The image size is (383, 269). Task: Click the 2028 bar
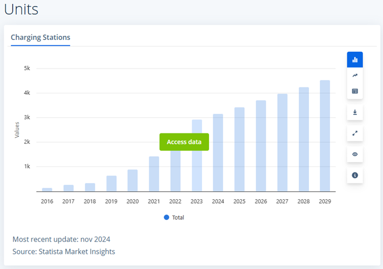(304, 139)
